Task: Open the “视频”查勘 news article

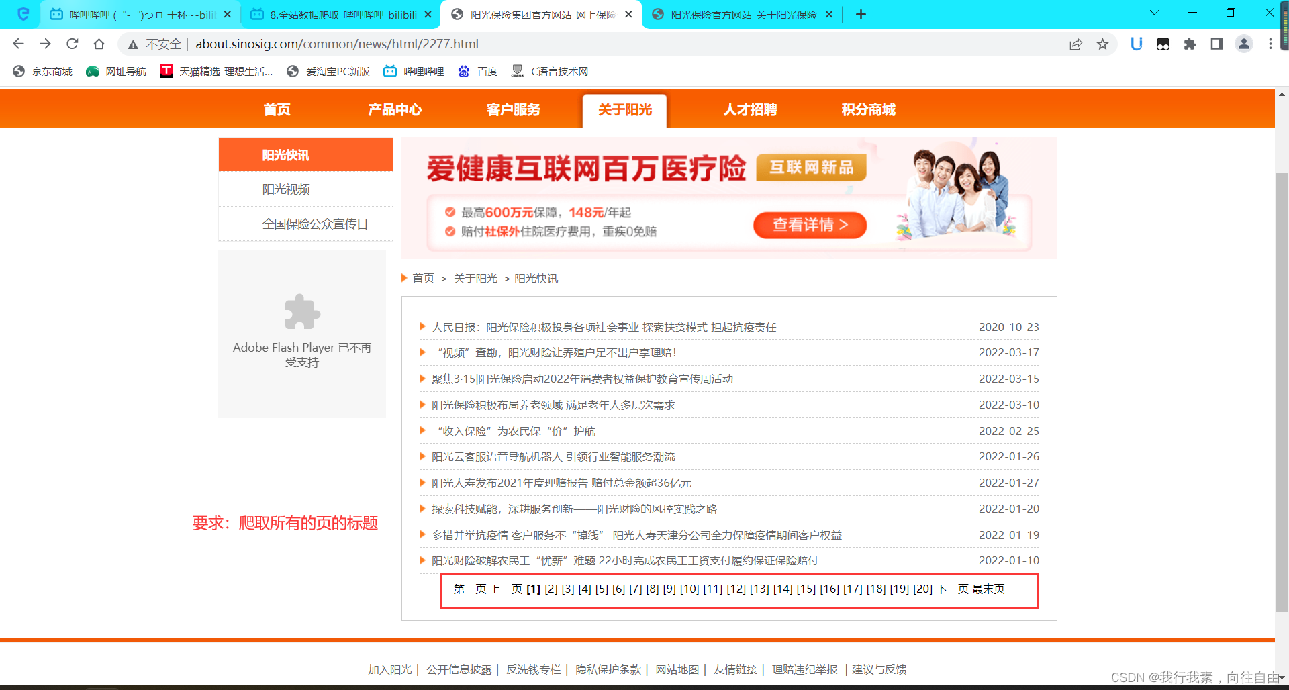Action: pos(556,352)
